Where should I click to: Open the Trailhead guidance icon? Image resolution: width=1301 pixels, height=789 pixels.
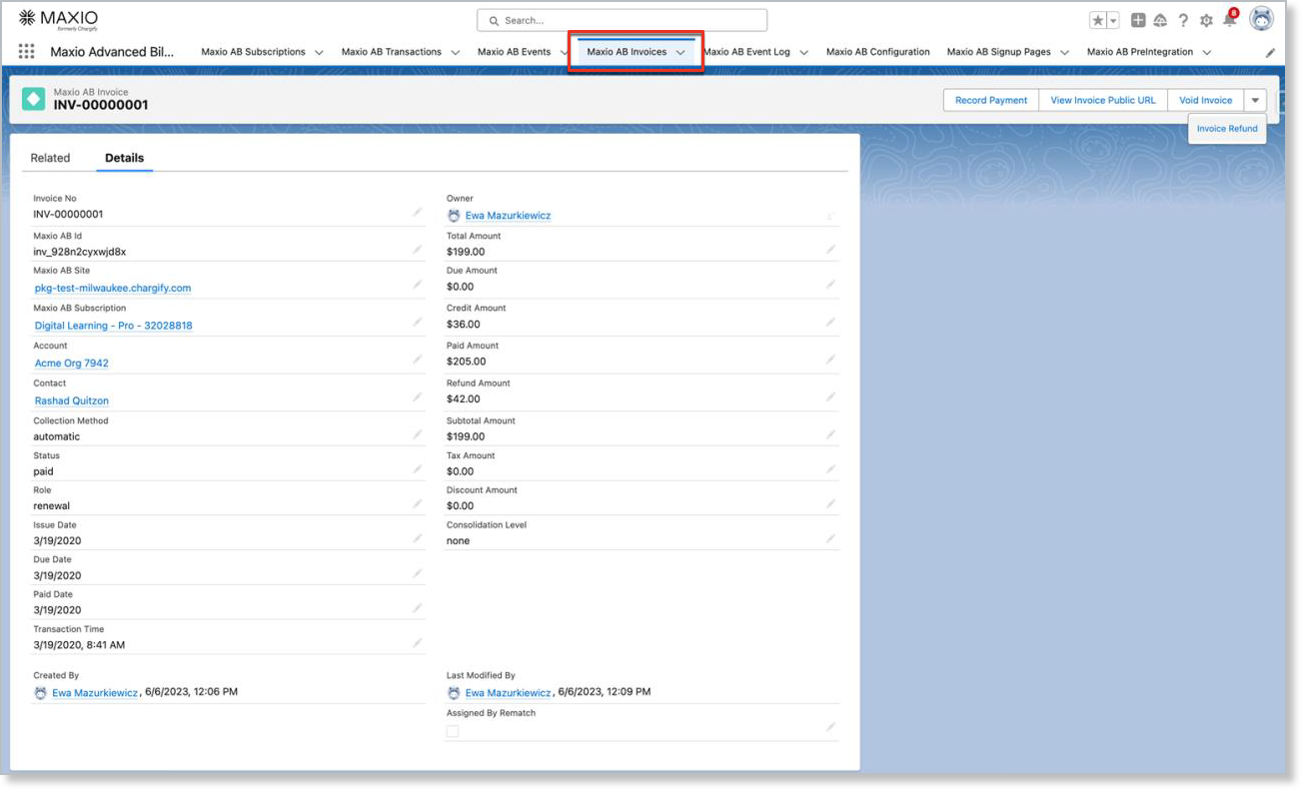click(1159, 19)
